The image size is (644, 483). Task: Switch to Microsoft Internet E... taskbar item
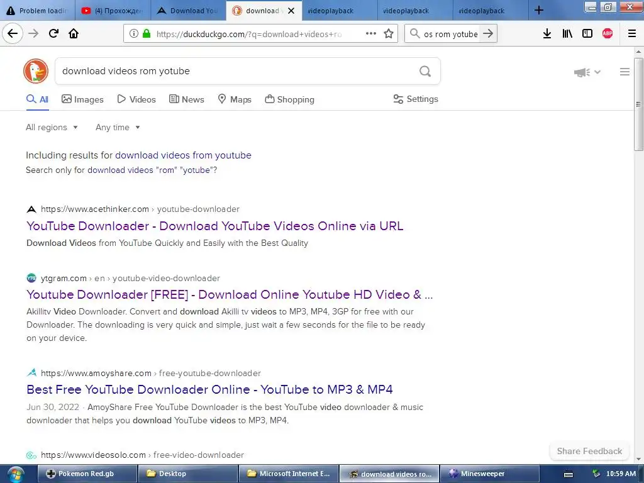[289, 474]
